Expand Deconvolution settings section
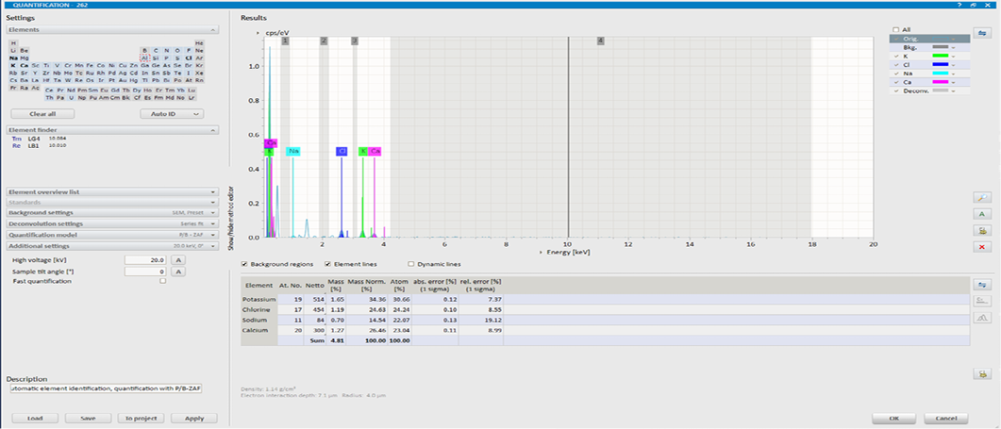The height and width of the screenshot is (429, 1001). pos(113,223)
